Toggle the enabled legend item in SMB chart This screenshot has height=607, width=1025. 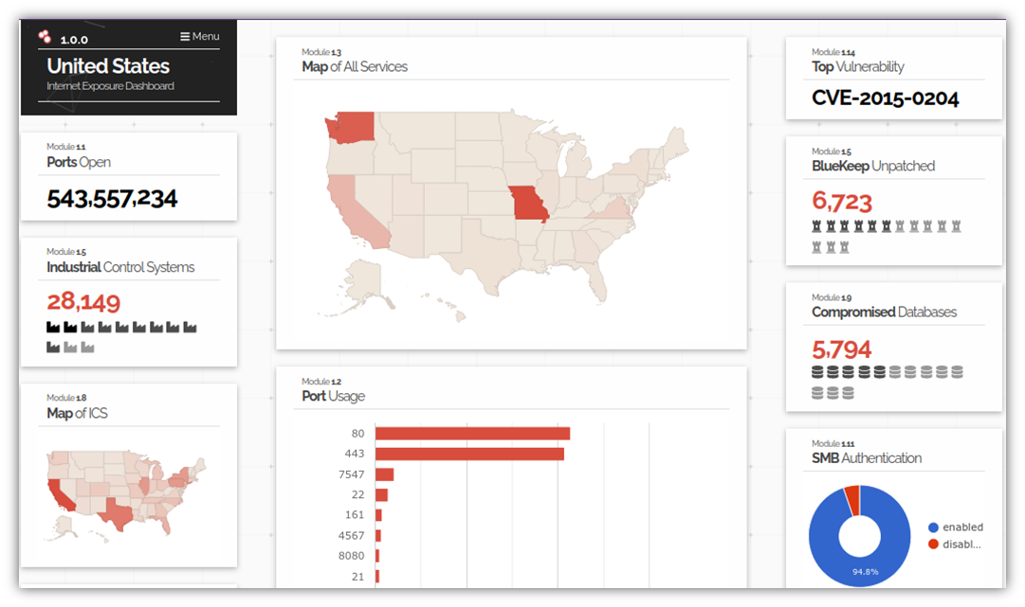click(956, 527)
